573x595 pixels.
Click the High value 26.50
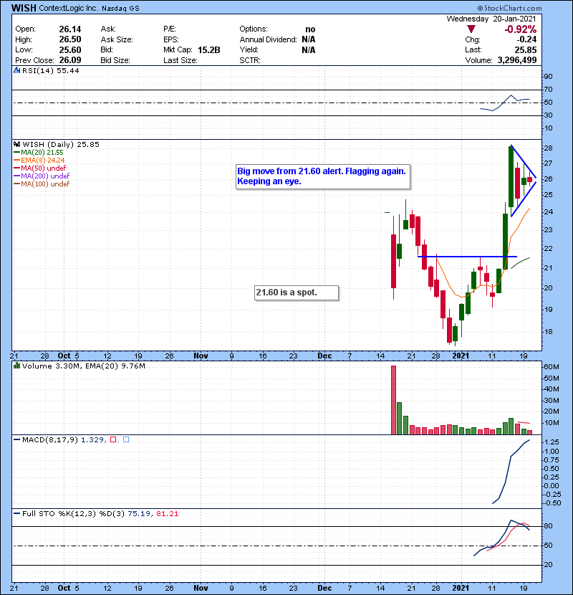(70, 39)
